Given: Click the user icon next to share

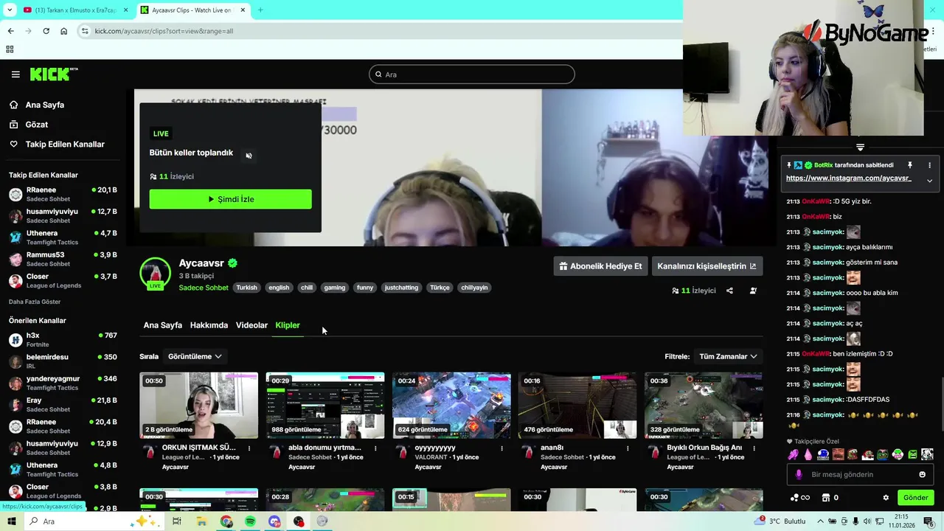Looking at the screenshot, I should click(x=753, y=291).
